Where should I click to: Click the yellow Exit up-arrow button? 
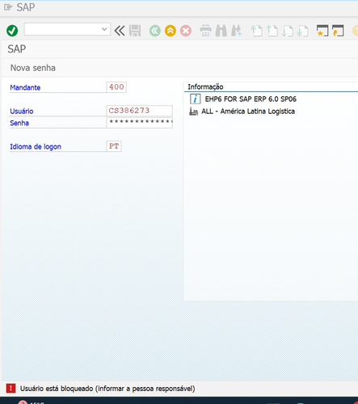(x=171, y=31)
